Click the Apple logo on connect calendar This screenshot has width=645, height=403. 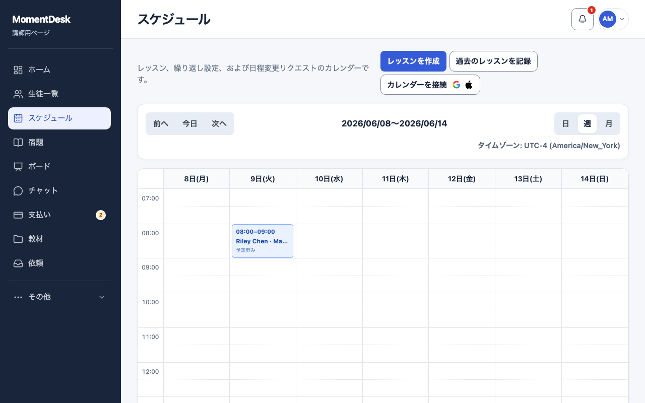point(469,85)
